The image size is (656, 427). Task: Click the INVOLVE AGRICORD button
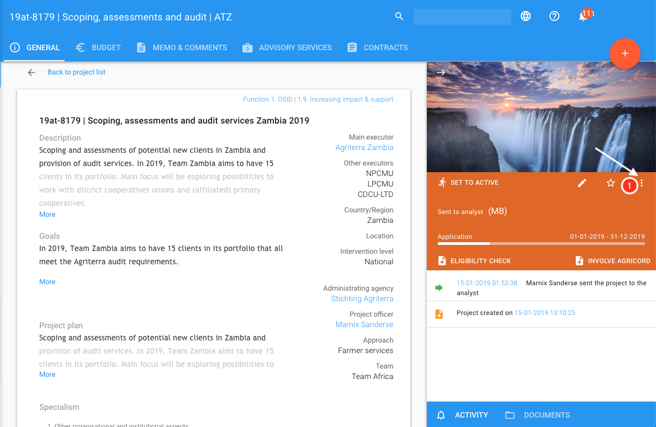pos(612,261)
